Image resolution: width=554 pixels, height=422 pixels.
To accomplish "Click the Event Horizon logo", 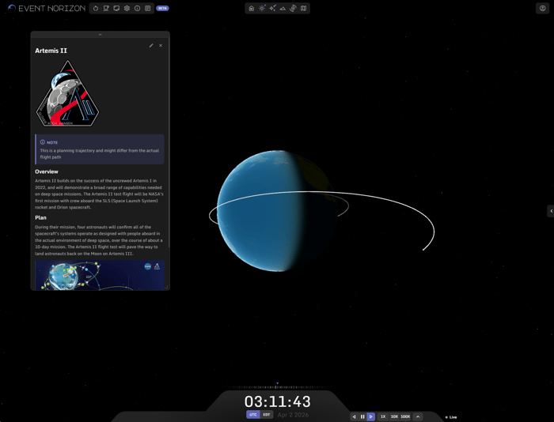I will 47,8.
